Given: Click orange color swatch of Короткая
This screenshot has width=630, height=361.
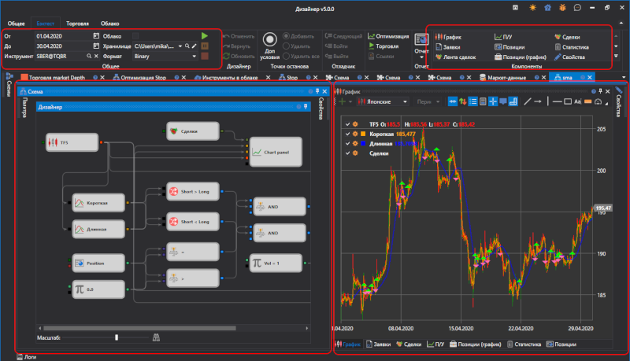Looking at the screenshot, I should pos(363,134).
